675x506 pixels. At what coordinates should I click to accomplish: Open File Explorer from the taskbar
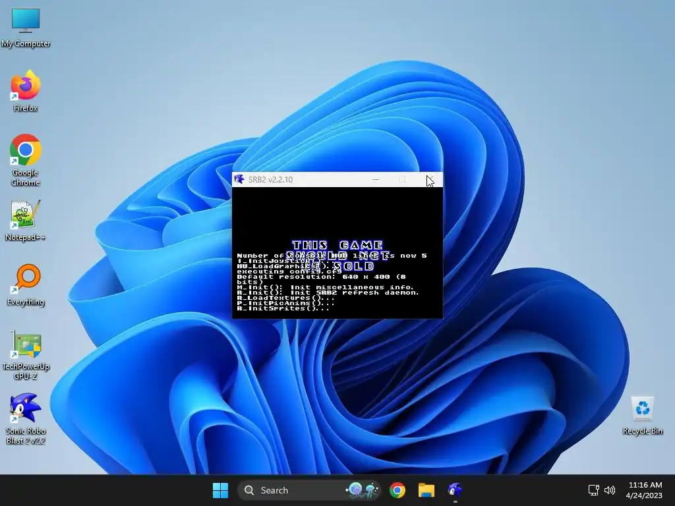(x=426, y=490)
